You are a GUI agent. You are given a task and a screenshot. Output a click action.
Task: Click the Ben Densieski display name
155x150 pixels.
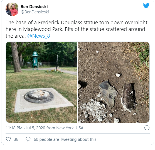[34, 7]
